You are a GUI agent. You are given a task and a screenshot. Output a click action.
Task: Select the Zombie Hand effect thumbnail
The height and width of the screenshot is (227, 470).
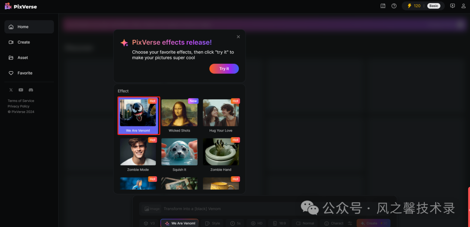pyautogui.click(x=221, y=151)
